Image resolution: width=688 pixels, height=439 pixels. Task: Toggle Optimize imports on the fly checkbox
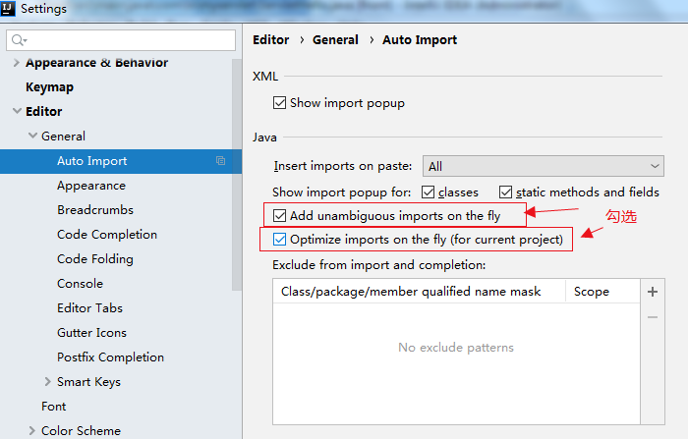tap(279, 240)
